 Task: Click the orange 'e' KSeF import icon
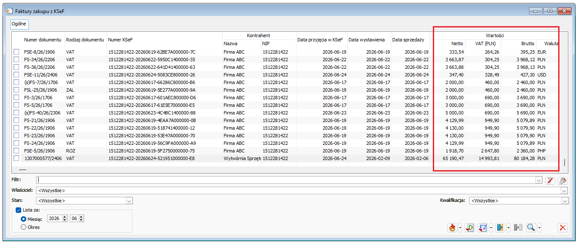(x=452, y=228)
